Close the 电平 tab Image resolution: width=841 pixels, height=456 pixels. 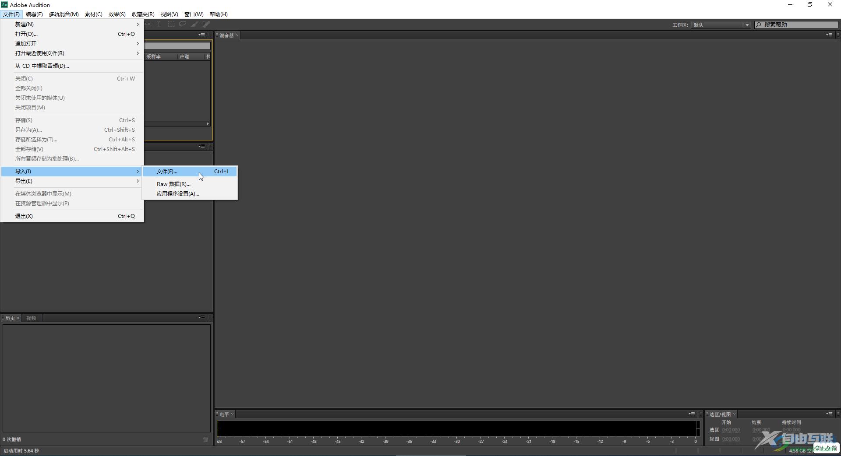[x=232, y=414]
